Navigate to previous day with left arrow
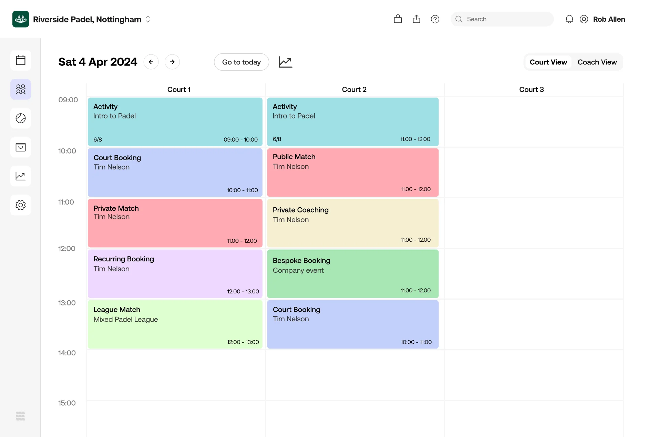658x437 pixels. (151, 62)
